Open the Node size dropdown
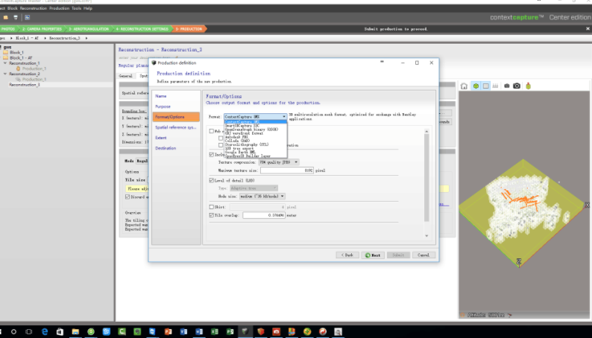 pyautogui.click(x=262, y=197)
